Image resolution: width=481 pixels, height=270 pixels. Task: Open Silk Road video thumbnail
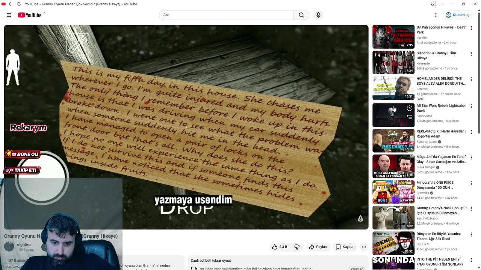[393, 243]
